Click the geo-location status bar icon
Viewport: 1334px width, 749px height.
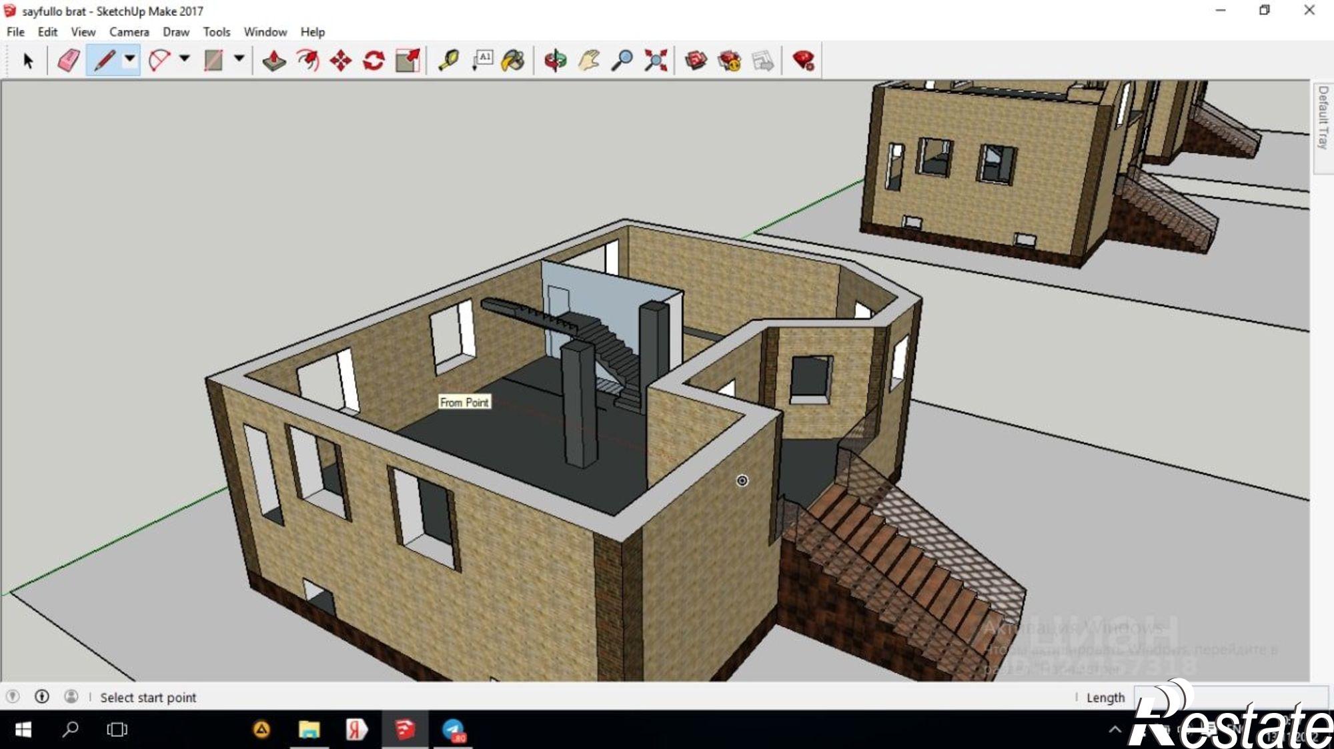(x=13, y=697)
